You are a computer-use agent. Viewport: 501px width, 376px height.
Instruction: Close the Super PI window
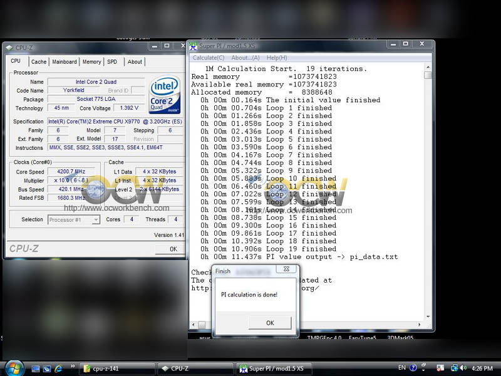point(421,44)
